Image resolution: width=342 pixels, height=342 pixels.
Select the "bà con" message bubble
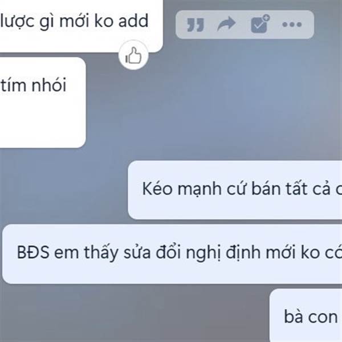pyautogui.click(x=306, y=315)
